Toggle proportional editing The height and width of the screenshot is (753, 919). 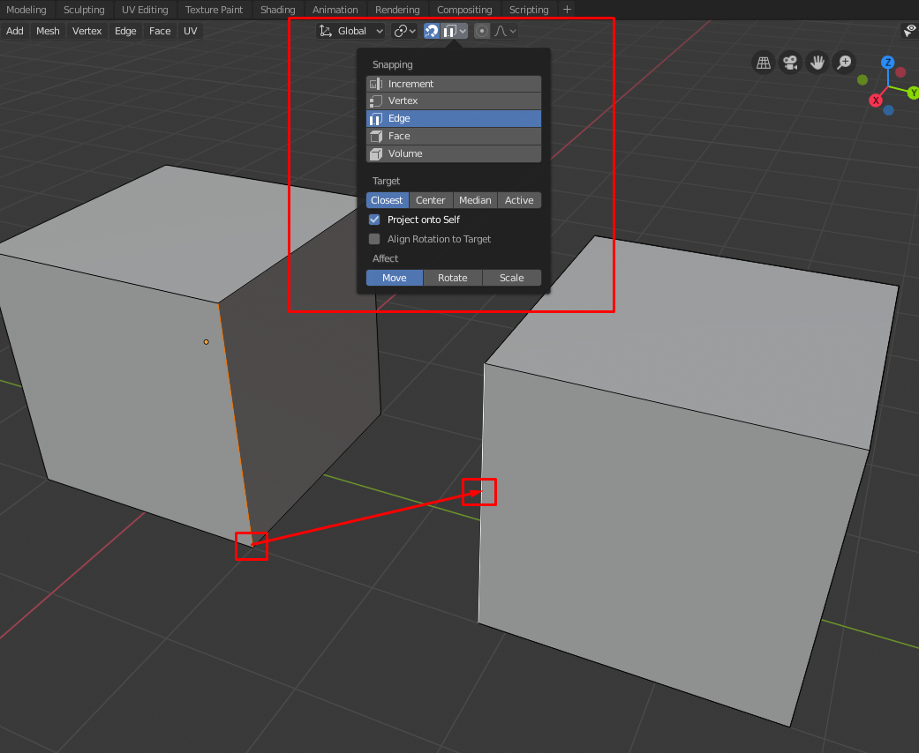(482, 31)
